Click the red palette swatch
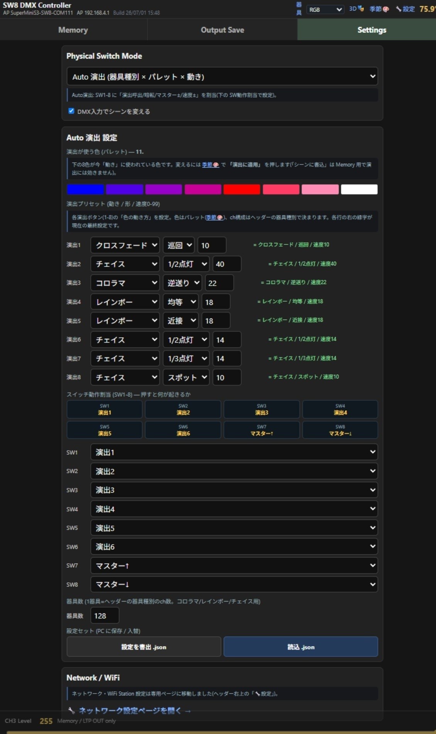 pos(242,189)
